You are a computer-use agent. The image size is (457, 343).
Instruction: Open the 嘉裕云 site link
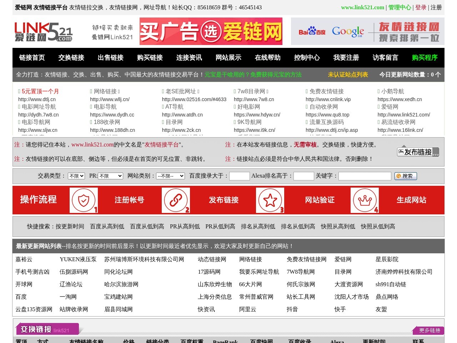(x=24, y=259)
